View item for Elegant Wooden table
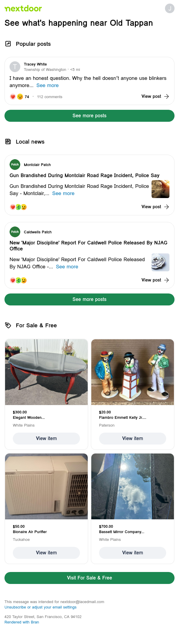The height and width of the screenshot is (639, 179). [46, 438]
